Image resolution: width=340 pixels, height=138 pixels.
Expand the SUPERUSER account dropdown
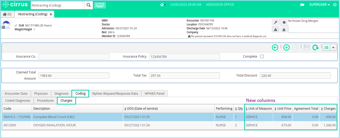(x=319, y=5)
